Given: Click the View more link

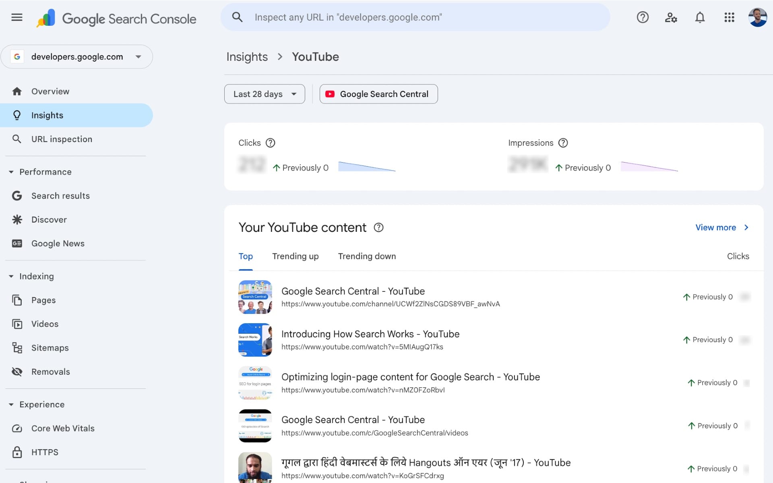Looking at the screenshot, I should pos(715,227).
